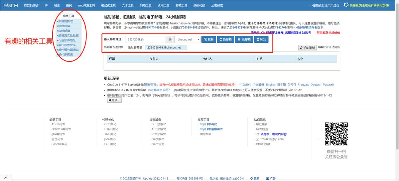Open 设邮箱 gear settings button
The height and width of the screenshot is (181, 399).
244,39
